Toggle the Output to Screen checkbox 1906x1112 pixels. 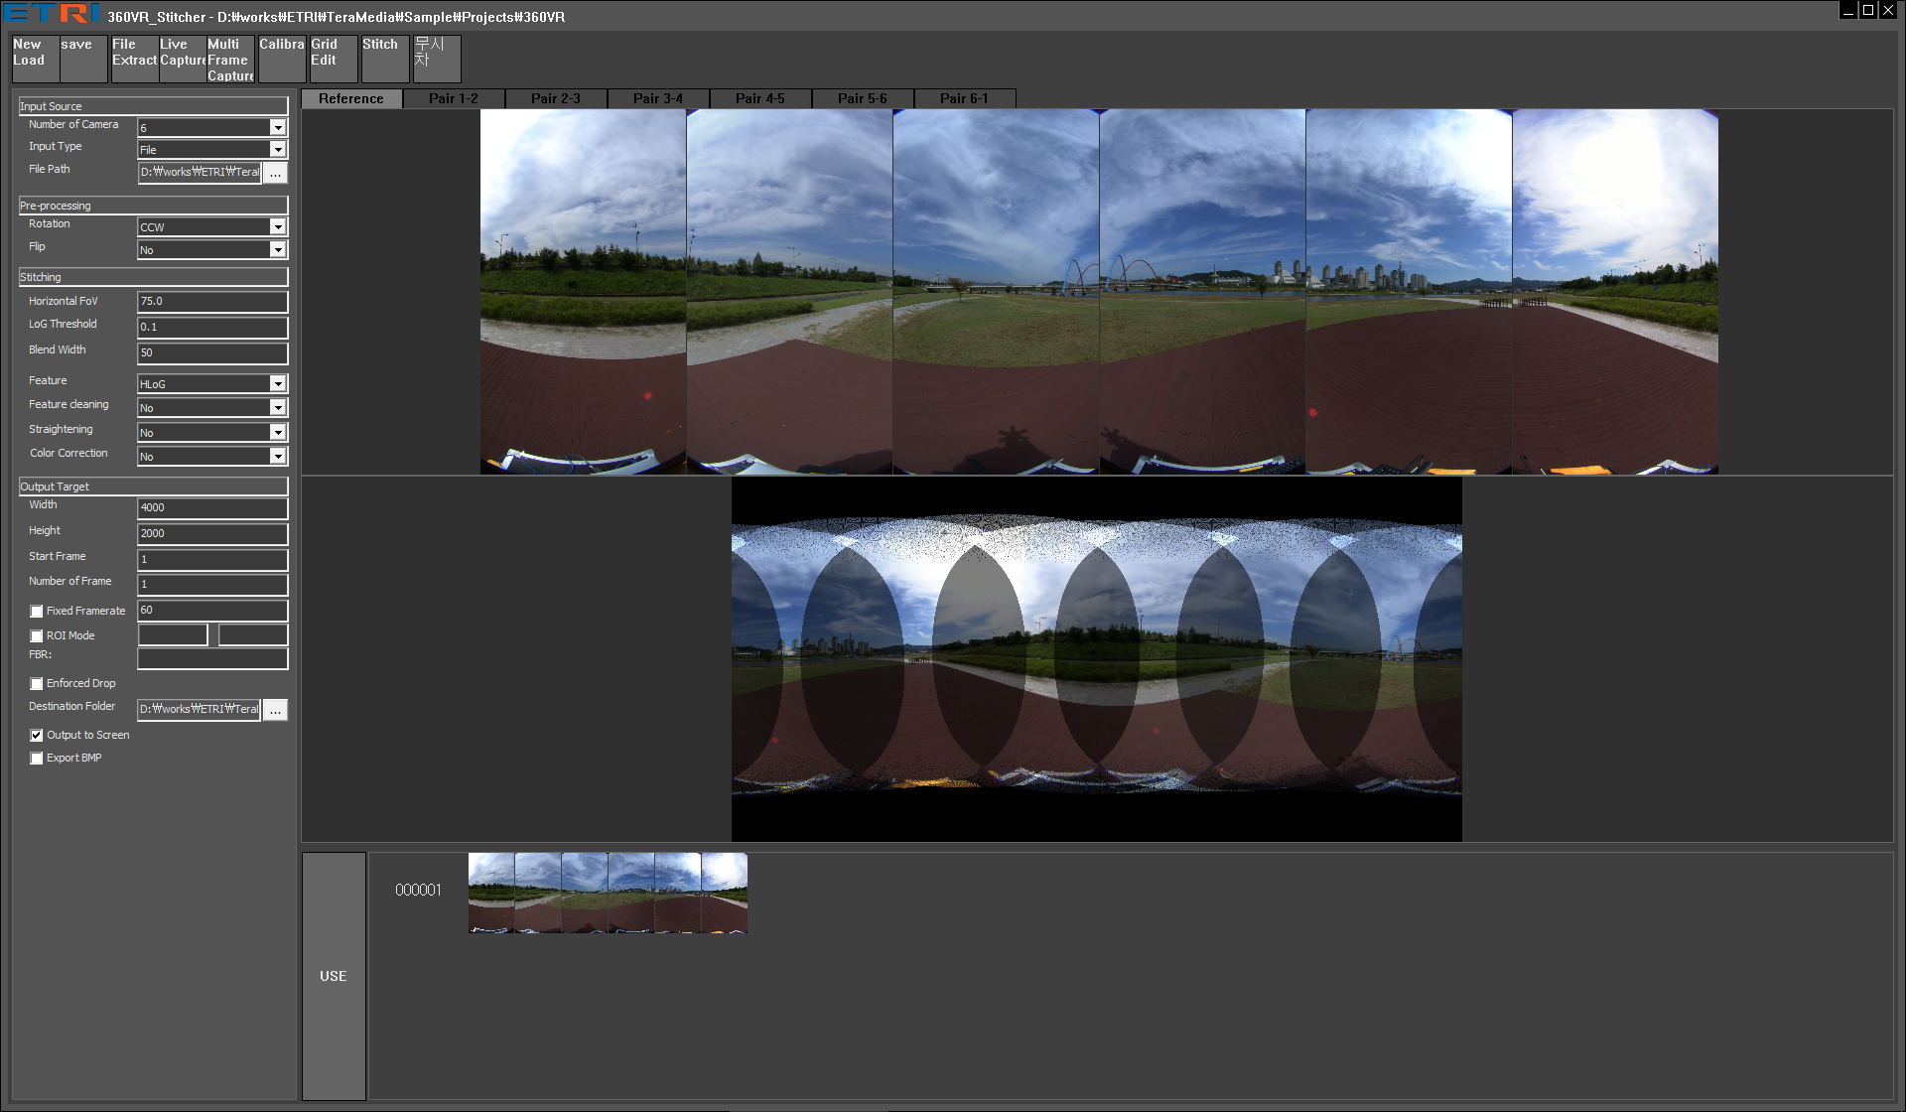37,736
